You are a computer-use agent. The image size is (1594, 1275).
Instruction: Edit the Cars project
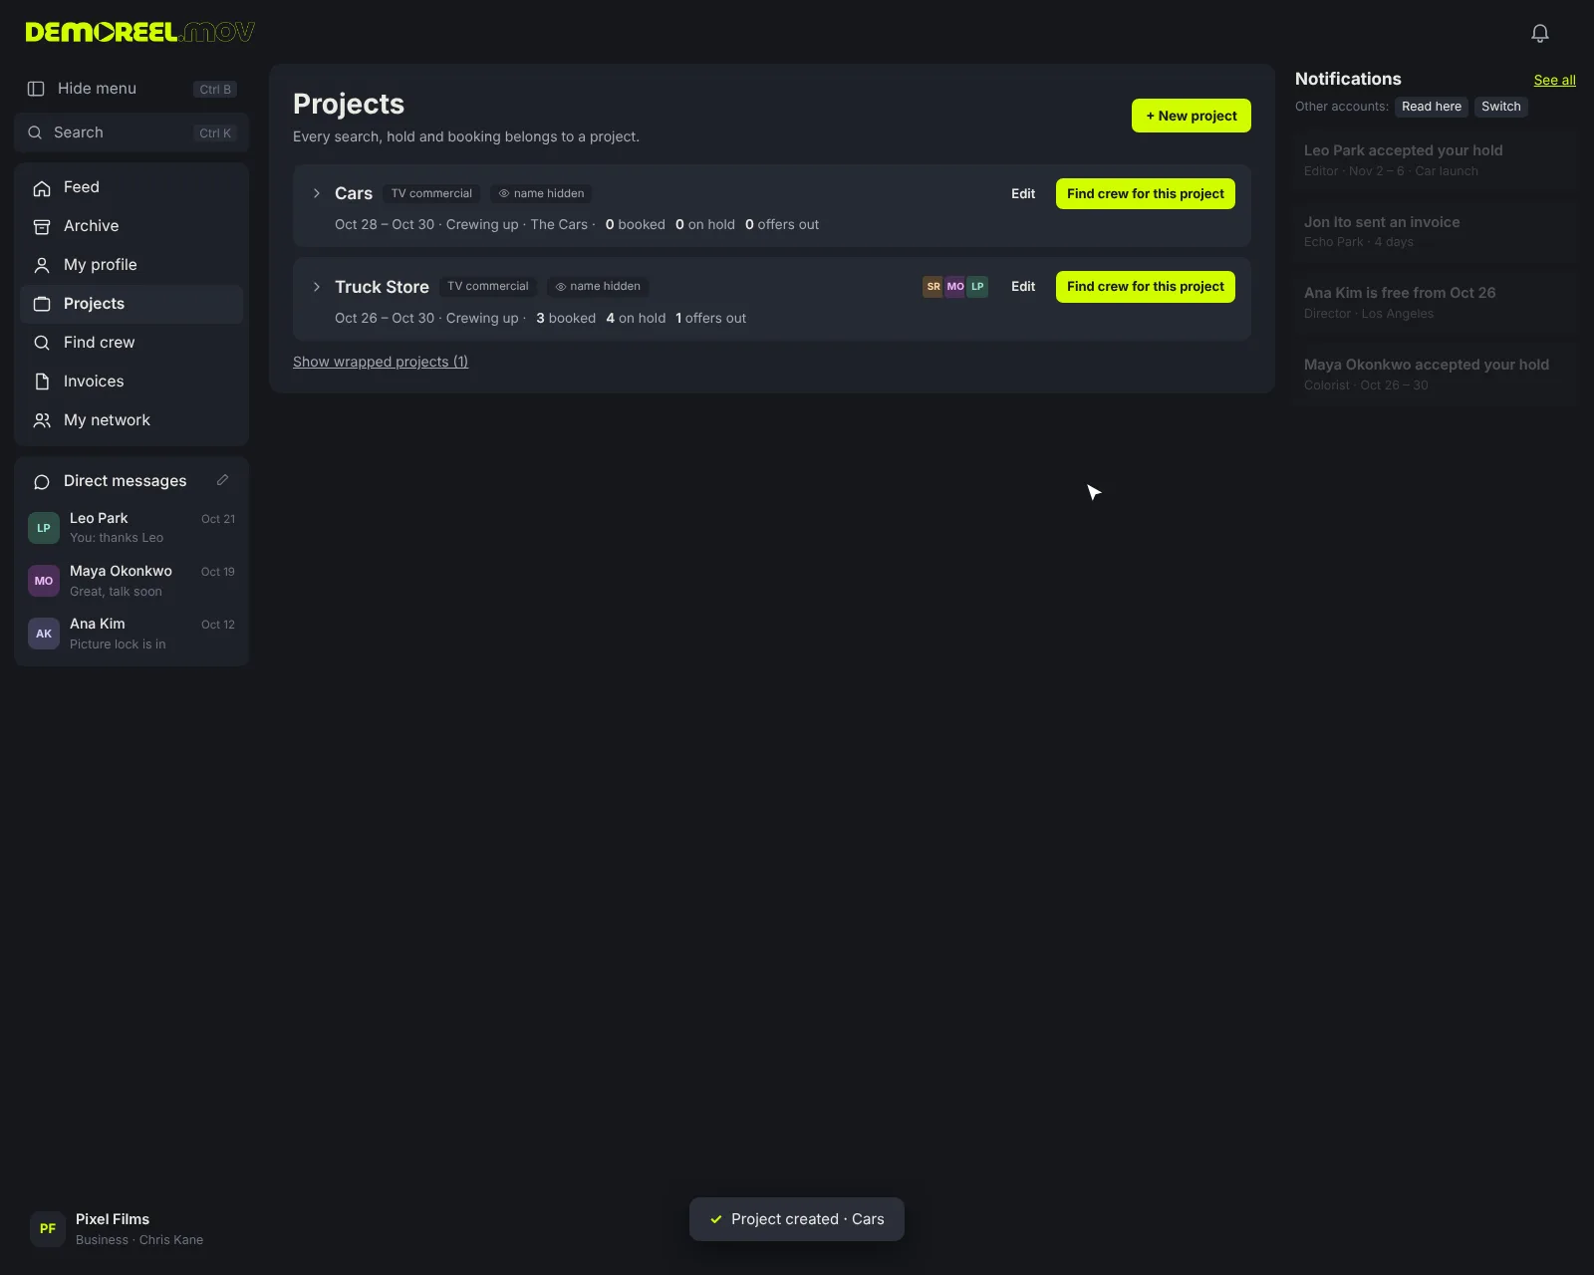coord(1023,193)
